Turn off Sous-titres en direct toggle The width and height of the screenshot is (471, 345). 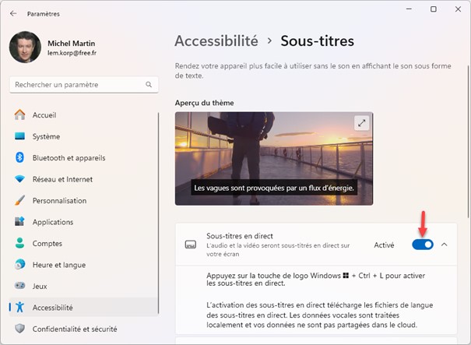423,245
